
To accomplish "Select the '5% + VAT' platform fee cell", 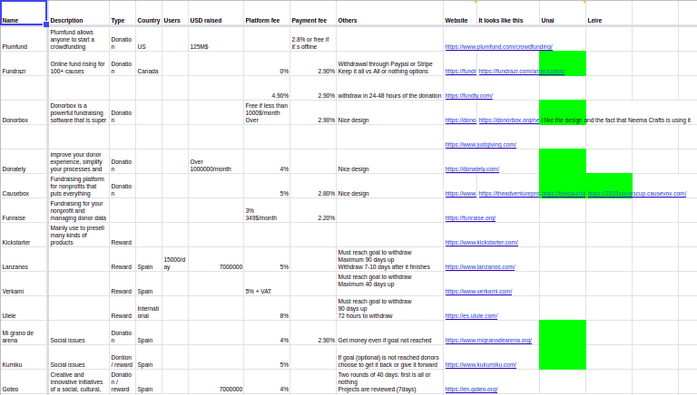I will [267, 284].
